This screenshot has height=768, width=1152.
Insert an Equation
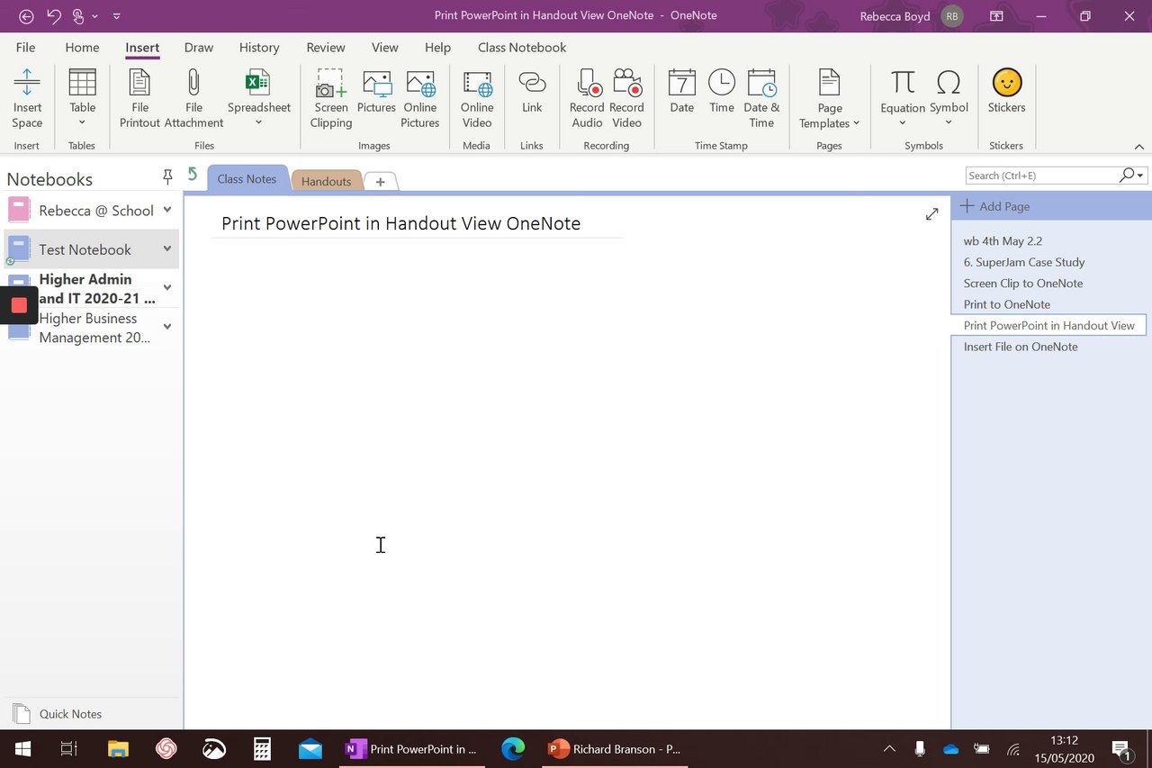click(x=903, y=90)
